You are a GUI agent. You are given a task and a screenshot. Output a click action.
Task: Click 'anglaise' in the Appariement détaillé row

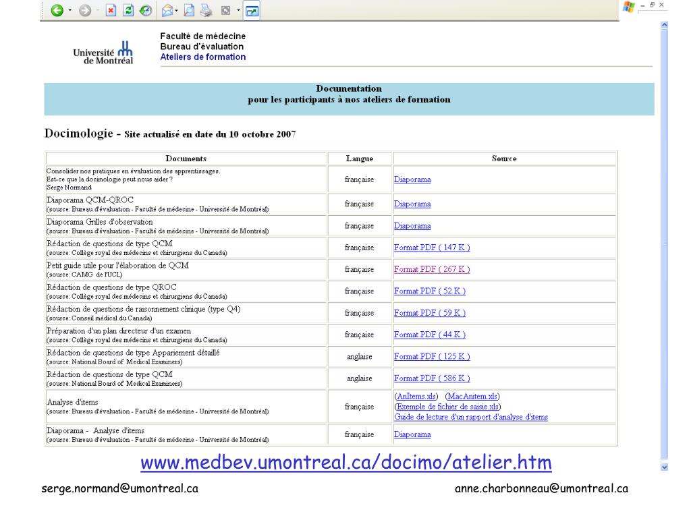pos(360,357)
